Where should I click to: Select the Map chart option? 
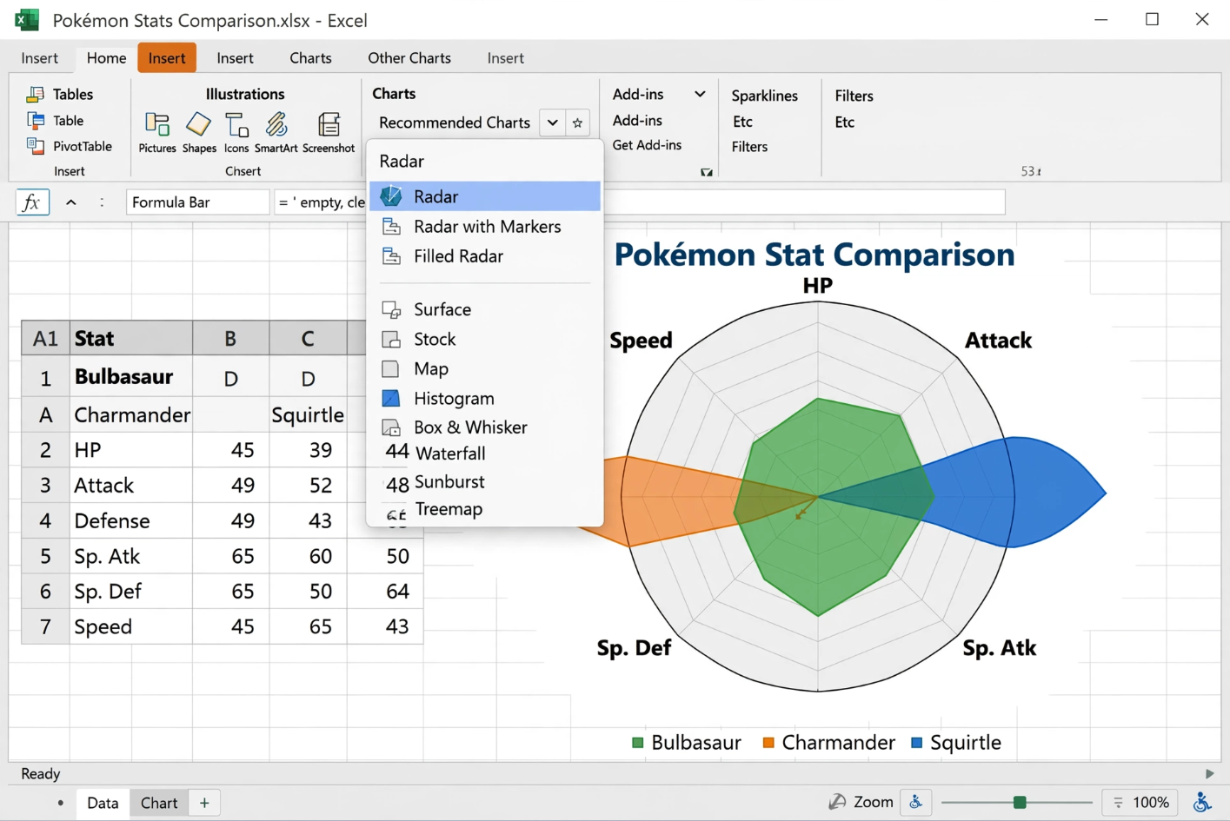[x=485, y=368]
